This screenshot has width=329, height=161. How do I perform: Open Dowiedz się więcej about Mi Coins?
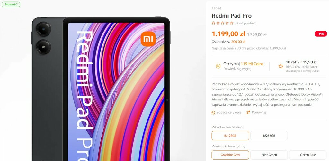click(x=237, y=69)
